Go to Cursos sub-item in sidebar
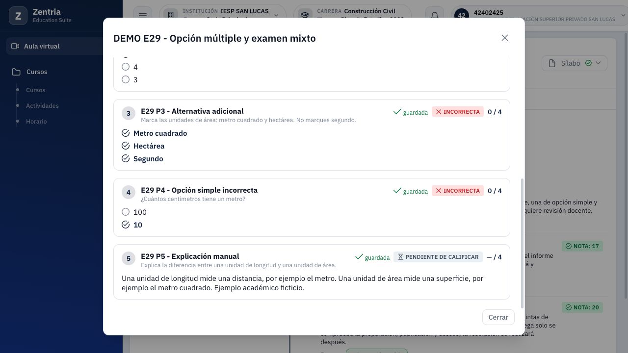This screenshot has height=353, width=628. pyautogui.click(x=35, y=90)
